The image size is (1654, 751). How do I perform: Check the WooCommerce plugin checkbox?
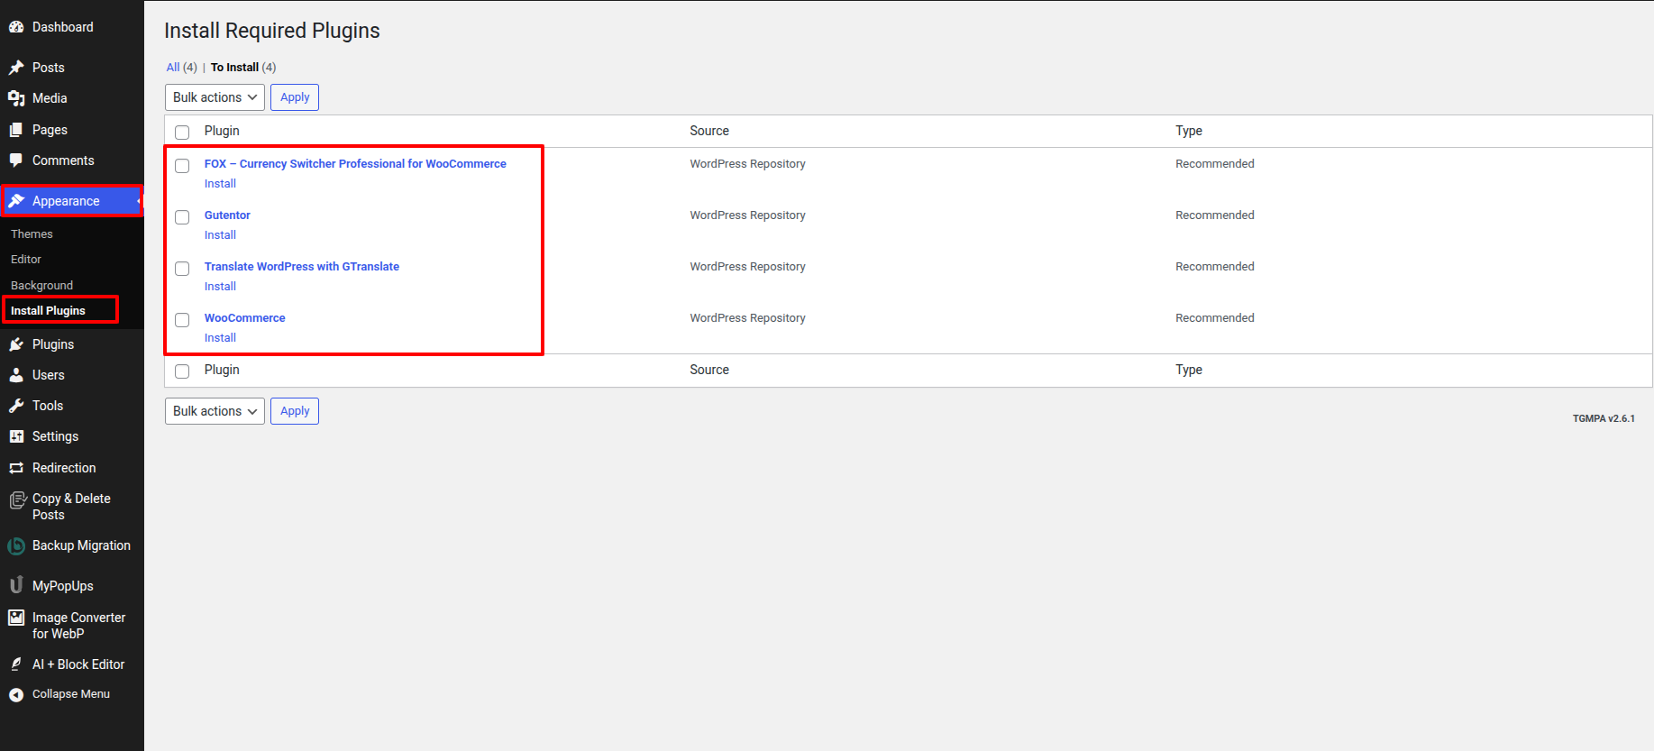(182, 320)
